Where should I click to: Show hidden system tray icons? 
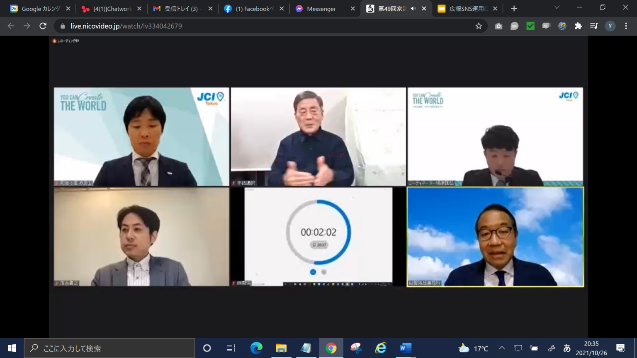pos(502,348)
